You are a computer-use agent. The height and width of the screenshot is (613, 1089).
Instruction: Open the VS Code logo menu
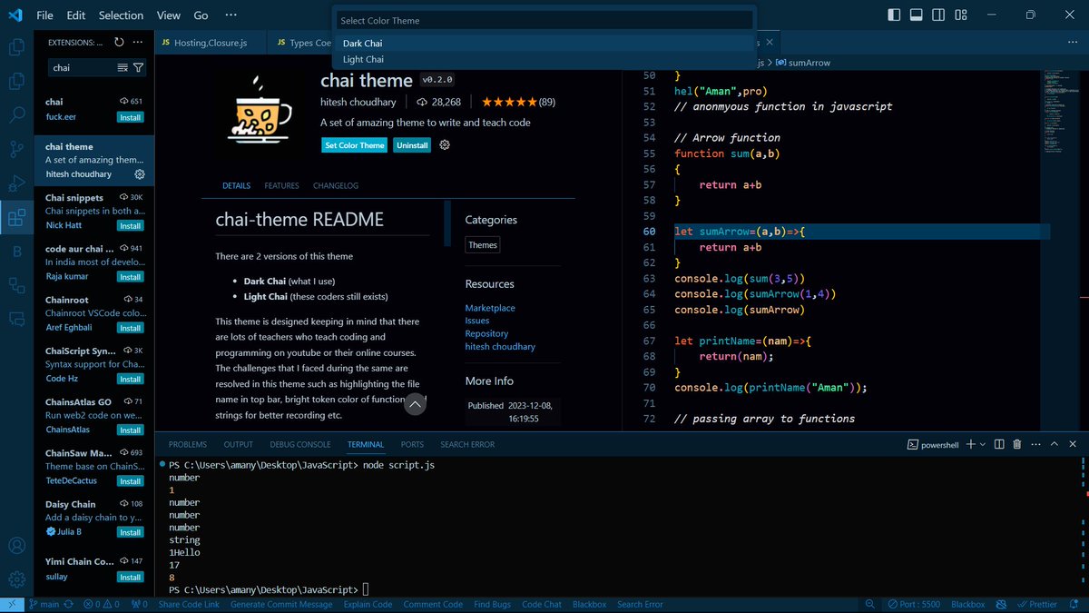[15, 15]
